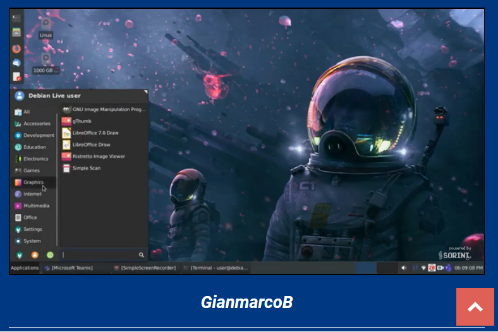Click the green log out icon

coord(50,255)
